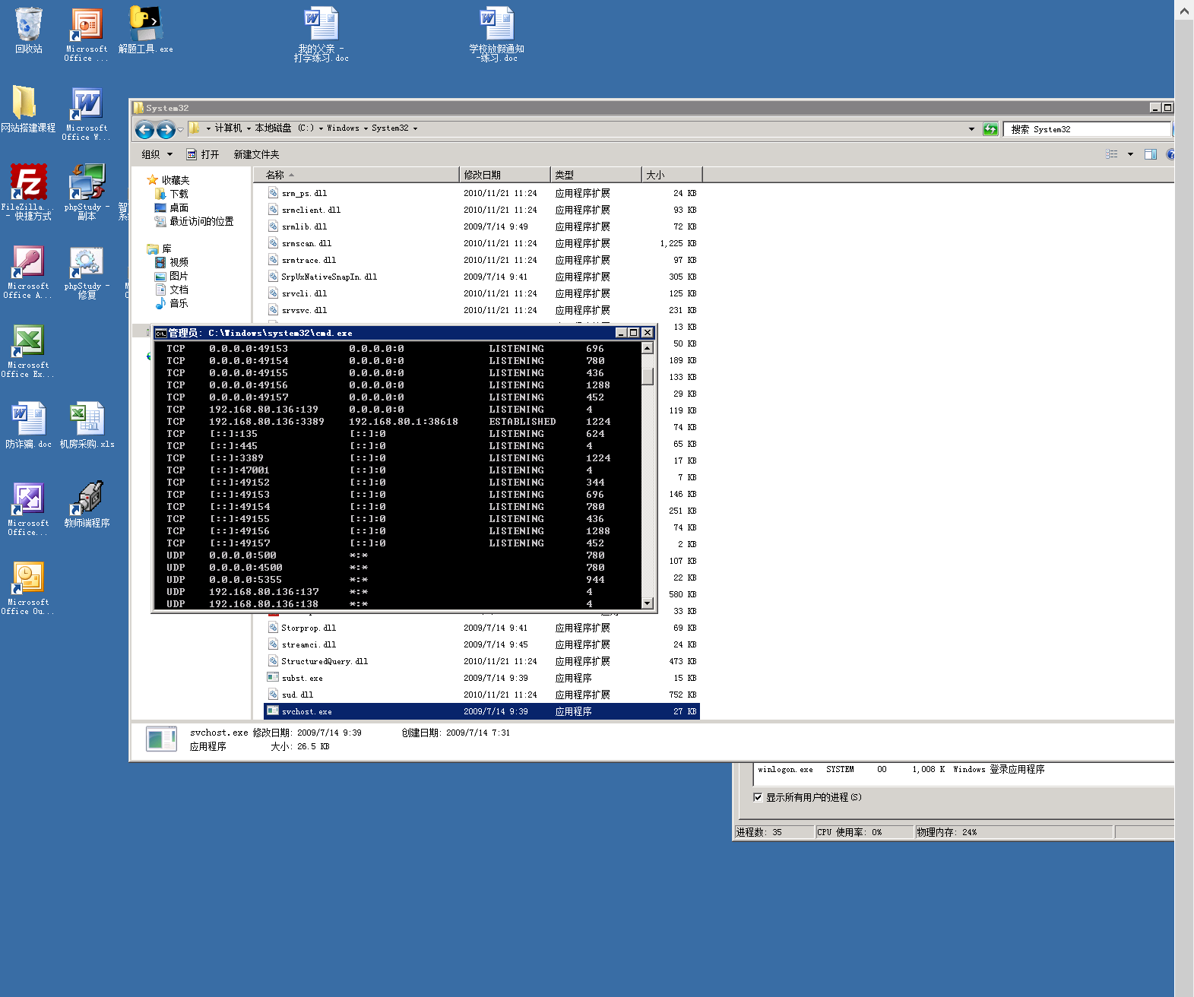Click 打开 toolbar button

pos(203,154)
